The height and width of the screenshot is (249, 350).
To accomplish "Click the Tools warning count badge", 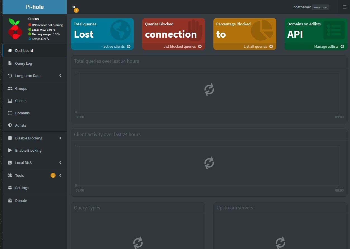I will (53, 175).
